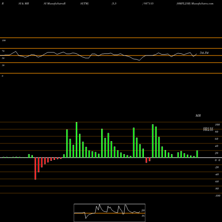Click the 'SI(TM)' header text
This screenshot has width=222, height=222.
[84, 4]
